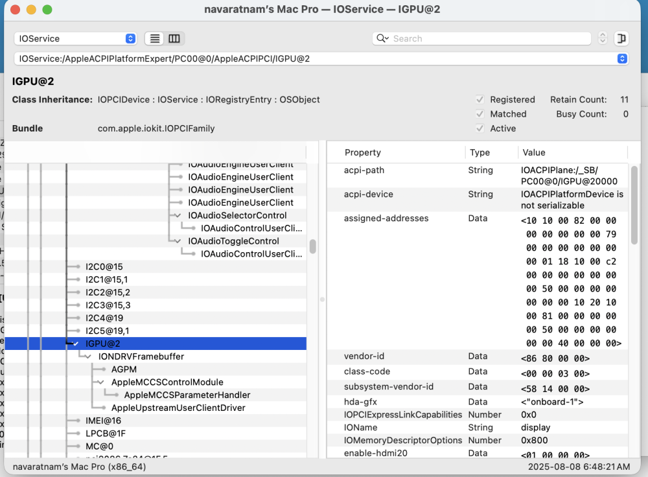
Task: Click the IOService path field text
Action: pos(165,59)
